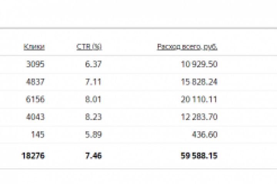This screenshot has width=277, height=184.
Task: Open the Расход всего, руб. header link
Action: click(x=187, y=47)
